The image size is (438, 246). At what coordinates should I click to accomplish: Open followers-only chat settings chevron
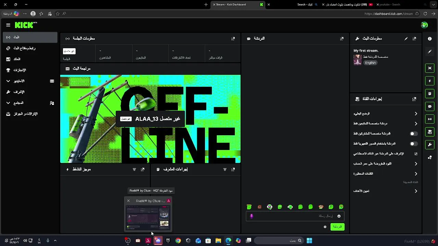pos(416,124)
